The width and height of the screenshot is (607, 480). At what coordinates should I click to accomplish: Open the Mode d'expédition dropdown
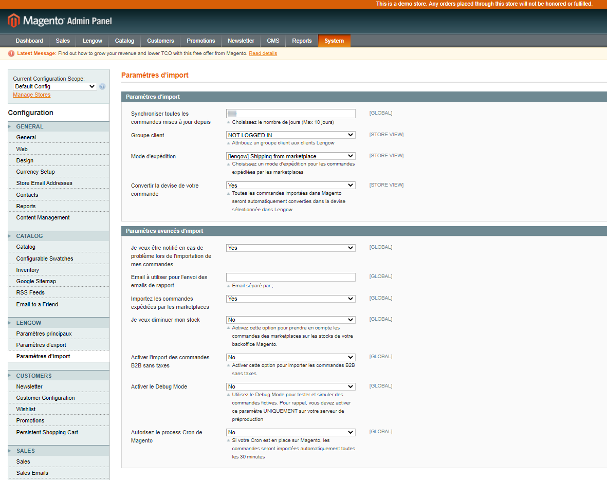point(291,156)
